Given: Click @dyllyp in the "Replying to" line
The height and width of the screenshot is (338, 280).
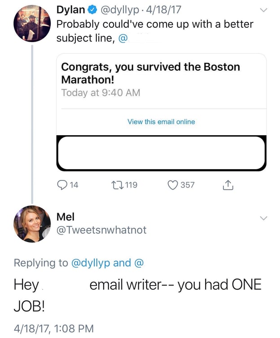Looking at the screenshot, I should pyautogui.click(x=91, y=263).
